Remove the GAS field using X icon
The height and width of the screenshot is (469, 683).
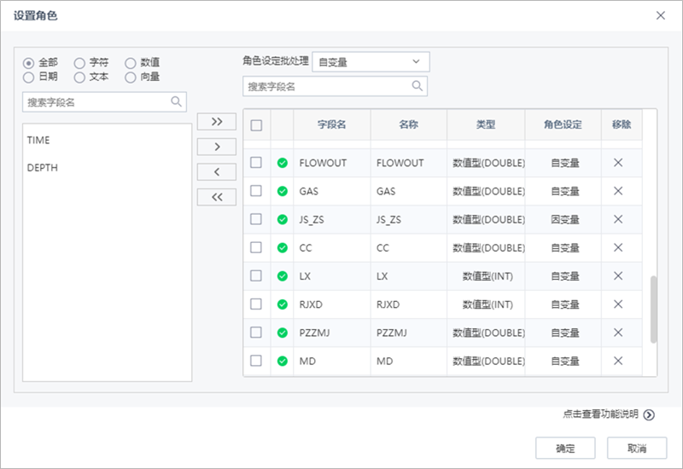[x=618, y=191]
